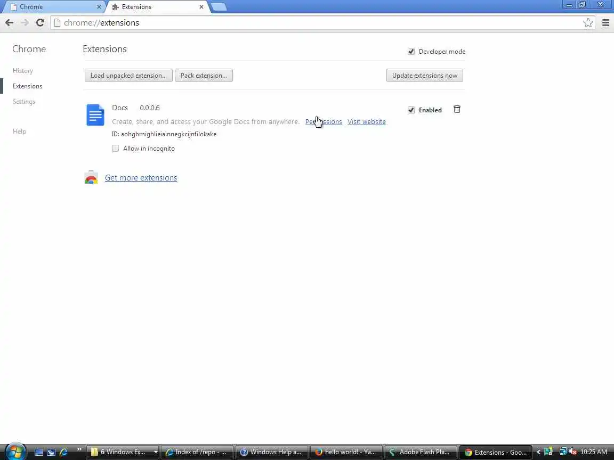Close the Extensions tab
The width and height of the screenshot is (614, 460).
(x=201, y=6)
